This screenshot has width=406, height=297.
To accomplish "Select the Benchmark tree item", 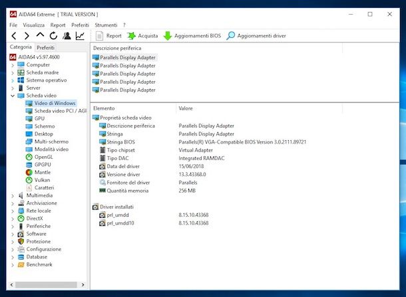I will [x=35, y=264].
